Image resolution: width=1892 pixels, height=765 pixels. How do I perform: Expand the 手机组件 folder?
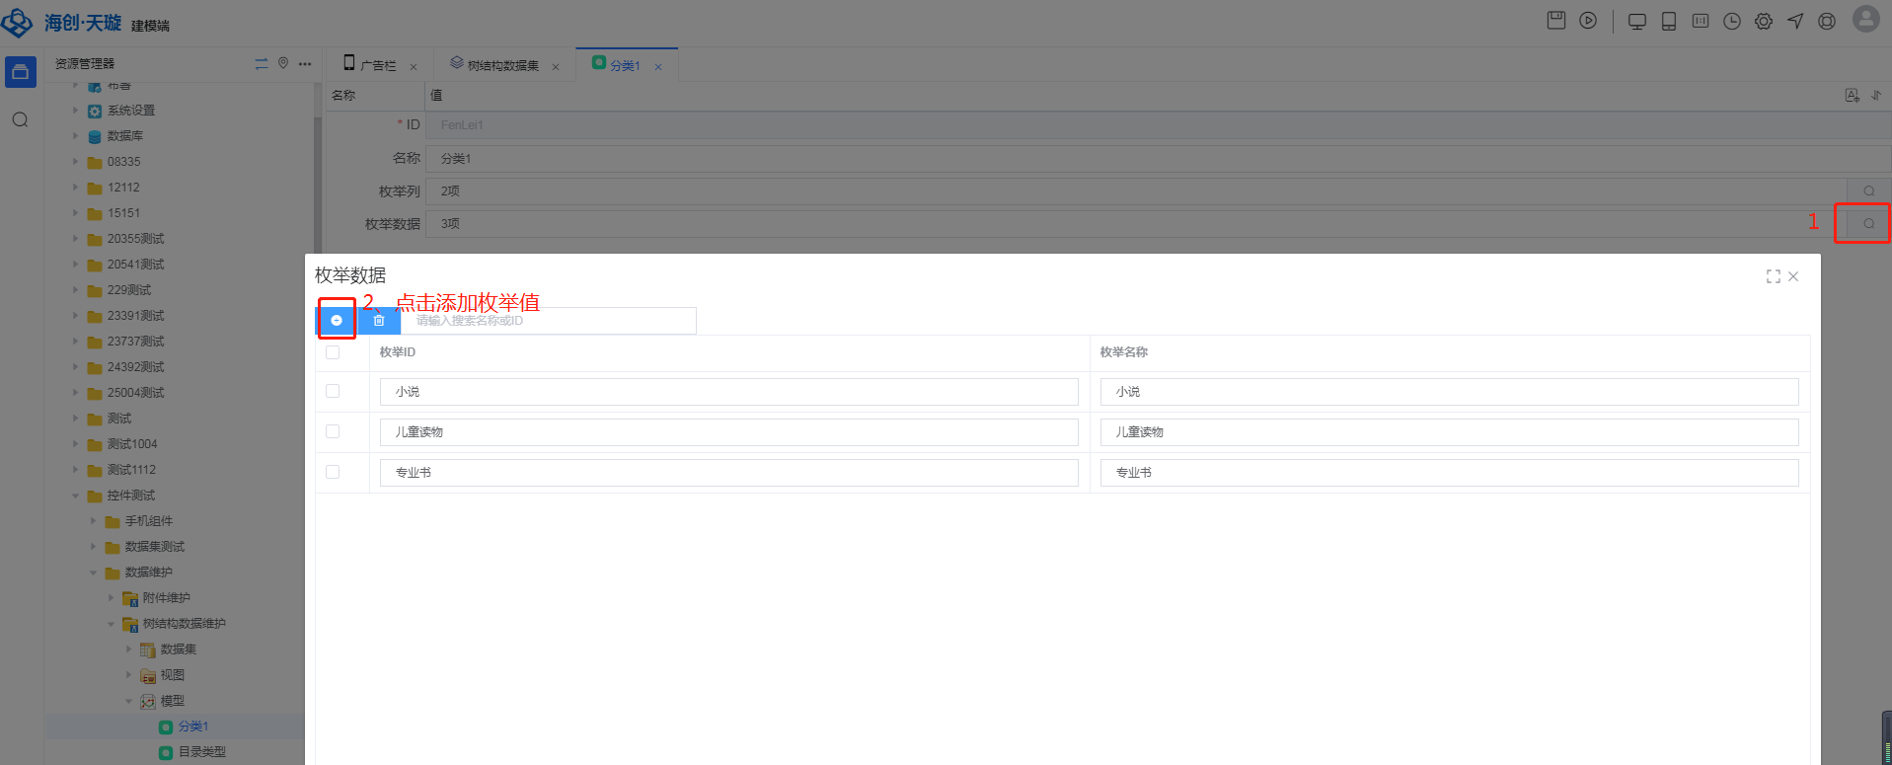(x=94, y=521)
